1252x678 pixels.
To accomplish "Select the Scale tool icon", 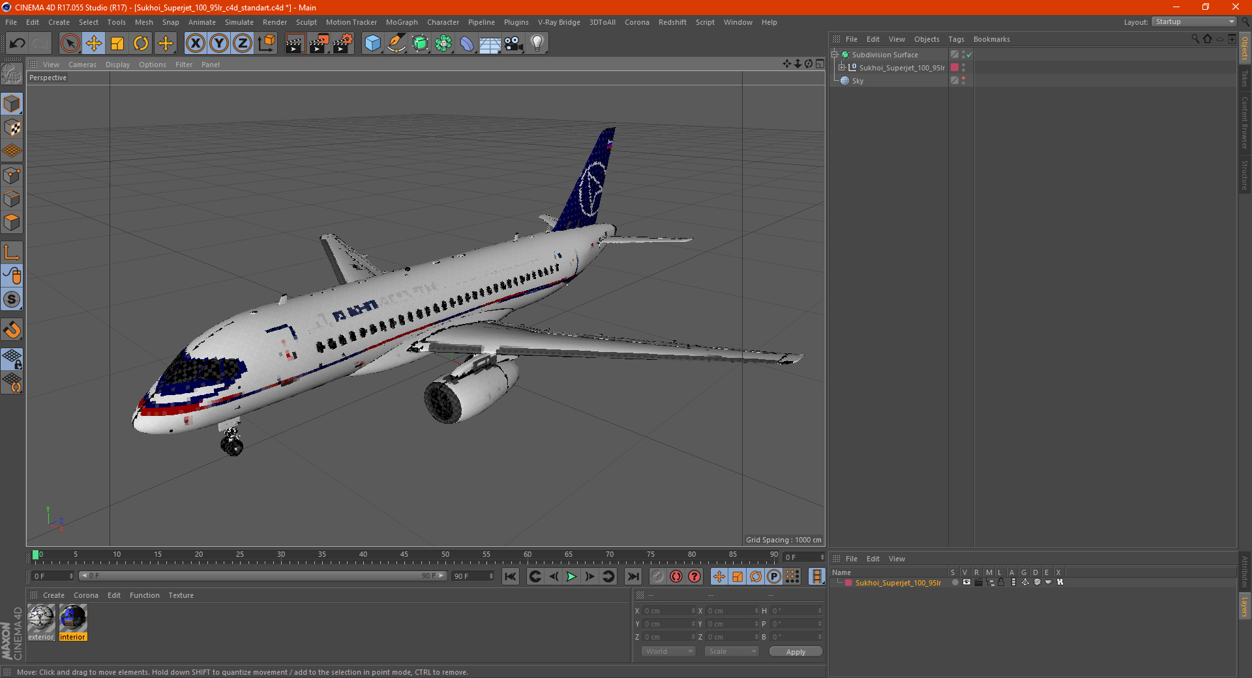I will click(117, 44).
